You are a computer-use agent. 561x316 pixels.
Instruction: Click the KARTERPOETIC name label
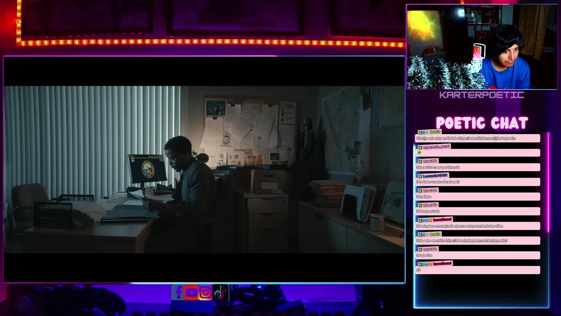(482, 95)
